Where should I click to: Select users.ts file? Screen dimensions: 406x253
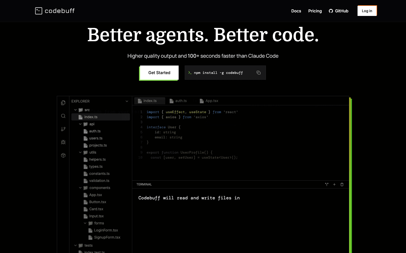(96, 138)
